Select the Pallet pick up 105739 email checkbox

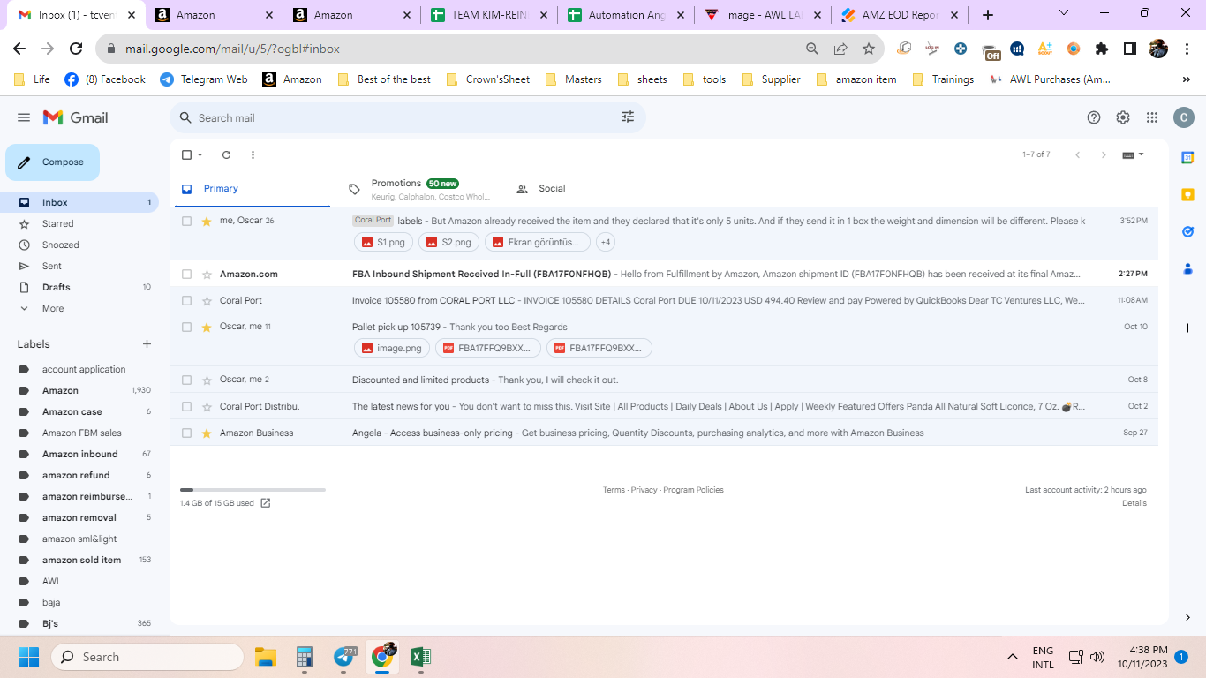pos(186,327)
